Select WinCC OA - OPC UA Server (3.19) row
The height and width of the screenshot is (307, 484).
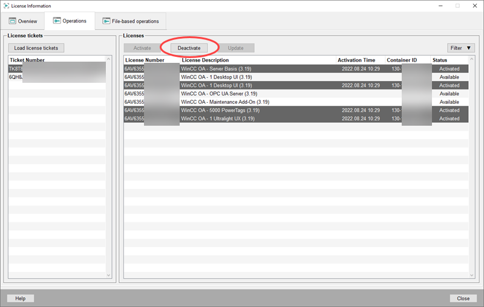pyautogui.click(x=296, y=94)
